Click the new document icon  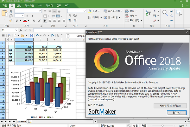[15, 36]
